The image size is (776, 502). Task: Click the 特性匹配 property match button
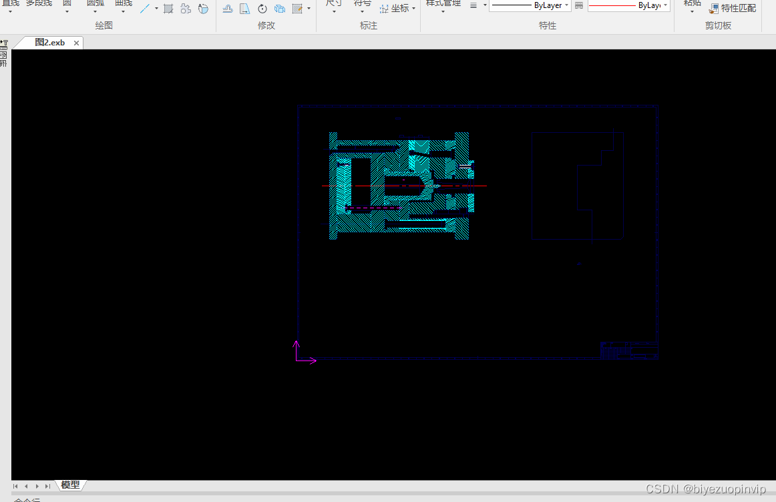click(733, 9)
